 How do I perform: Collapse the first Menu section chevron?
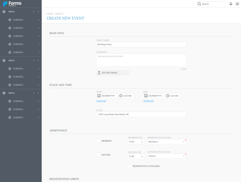[38, 12]
